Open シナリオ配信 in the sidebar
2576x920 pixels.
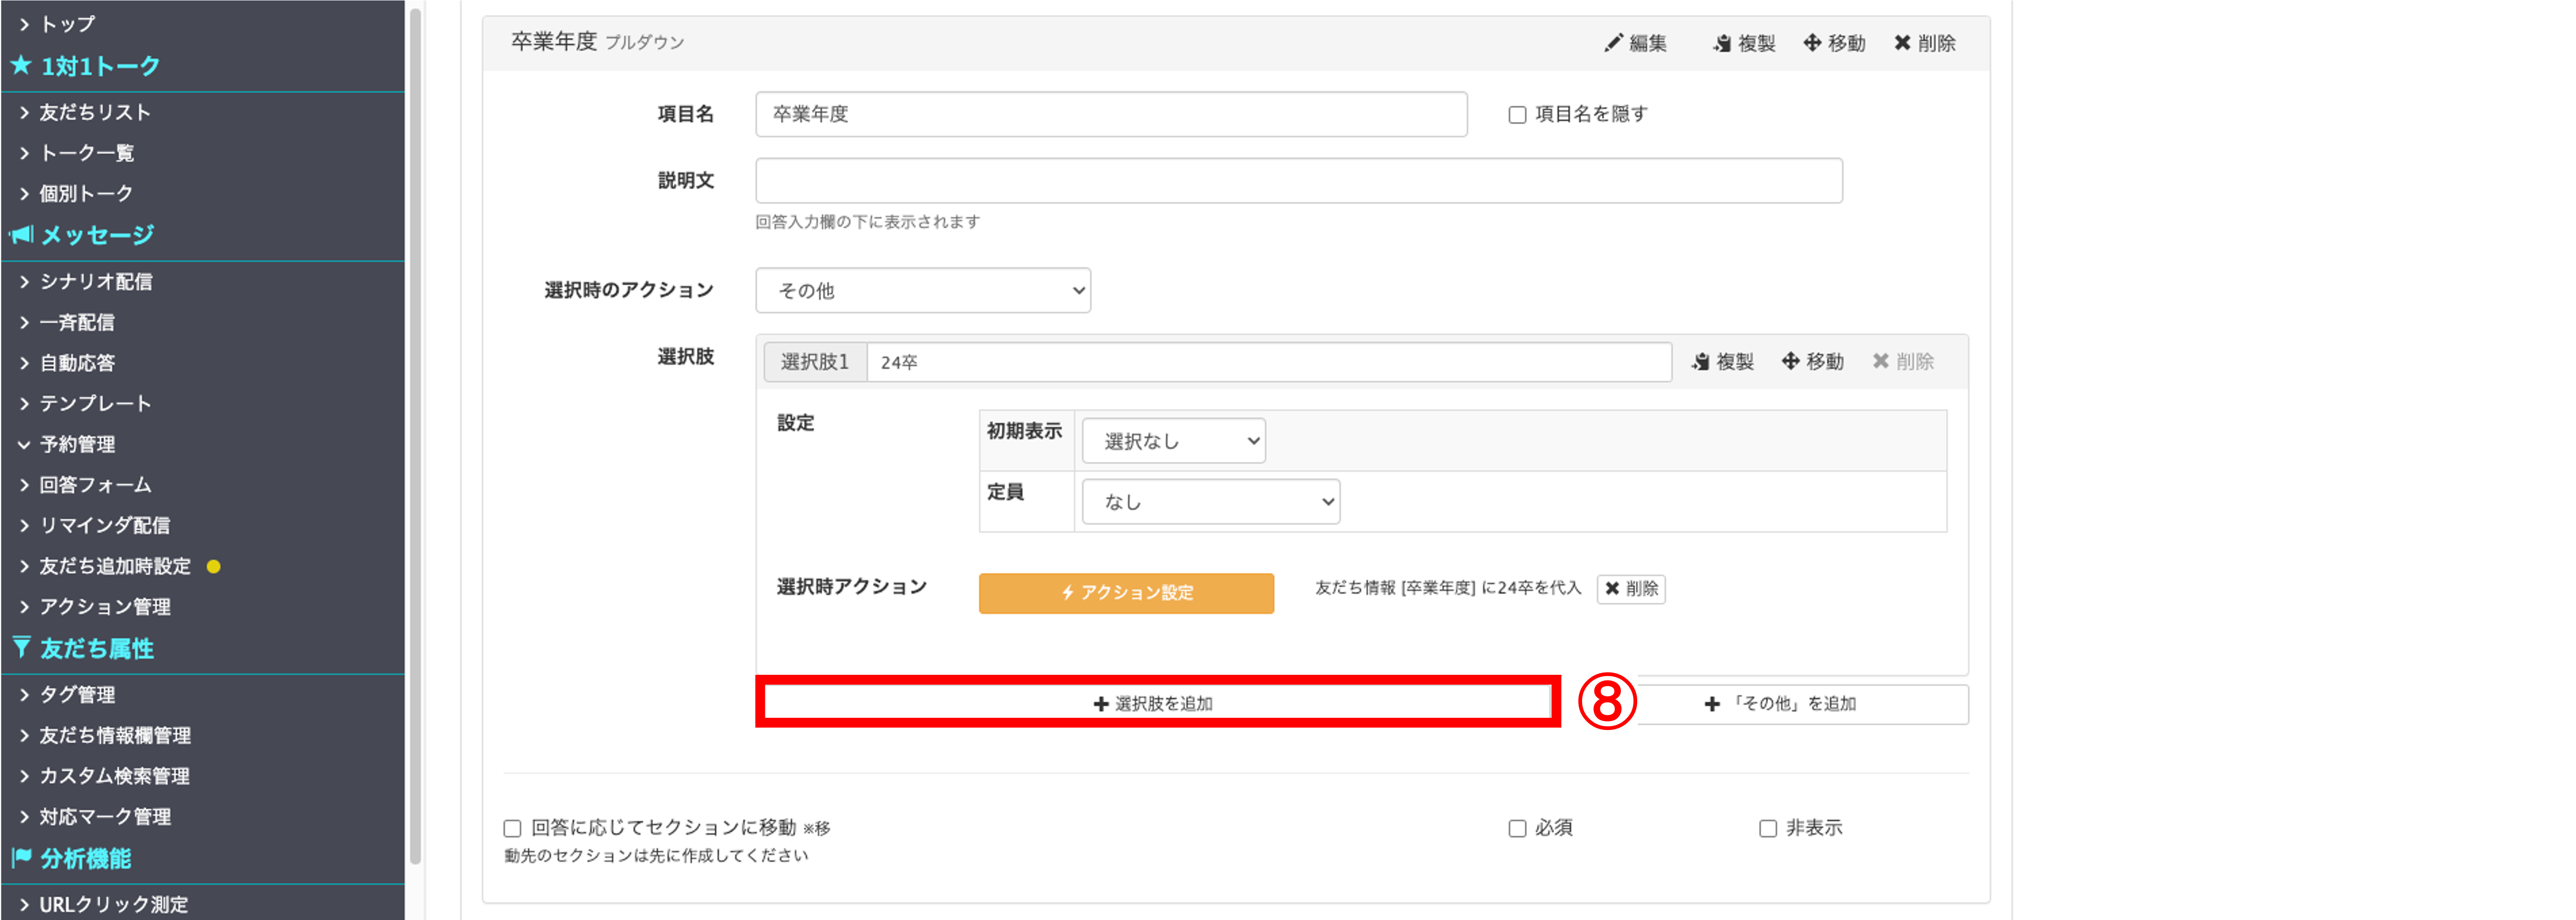[x=95, y=282]
